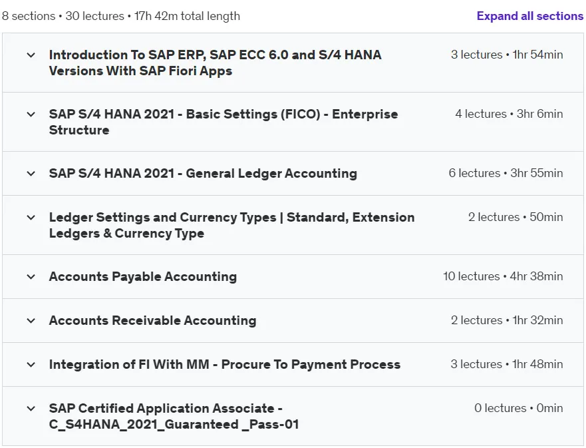Expand the General Ledger Accounting chevron
The height and width of the screenshot is (448, 586).
coord(31,174)
